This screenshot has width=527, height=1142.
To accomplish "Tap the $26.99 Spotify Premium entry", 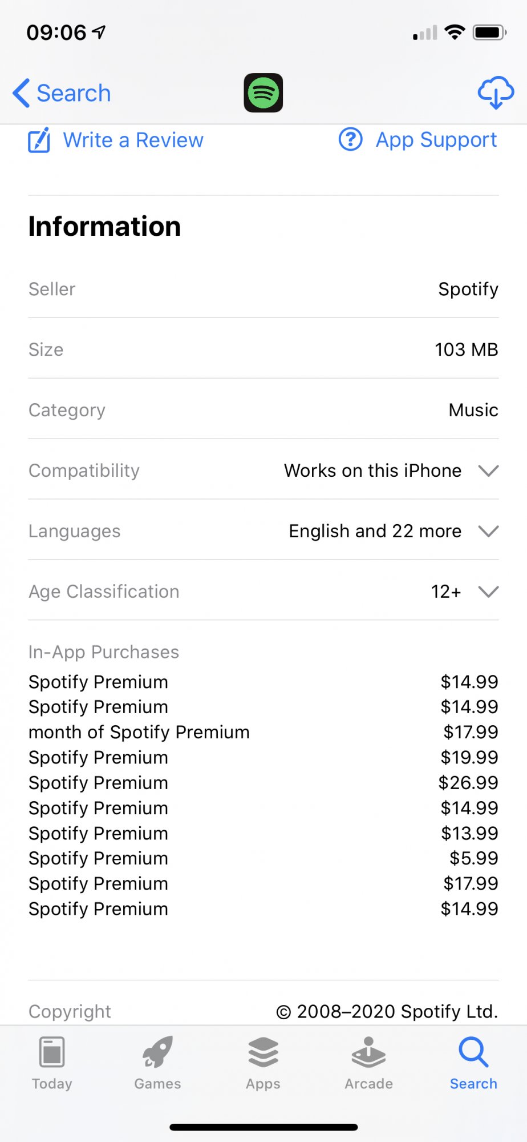I will point(263,783).
